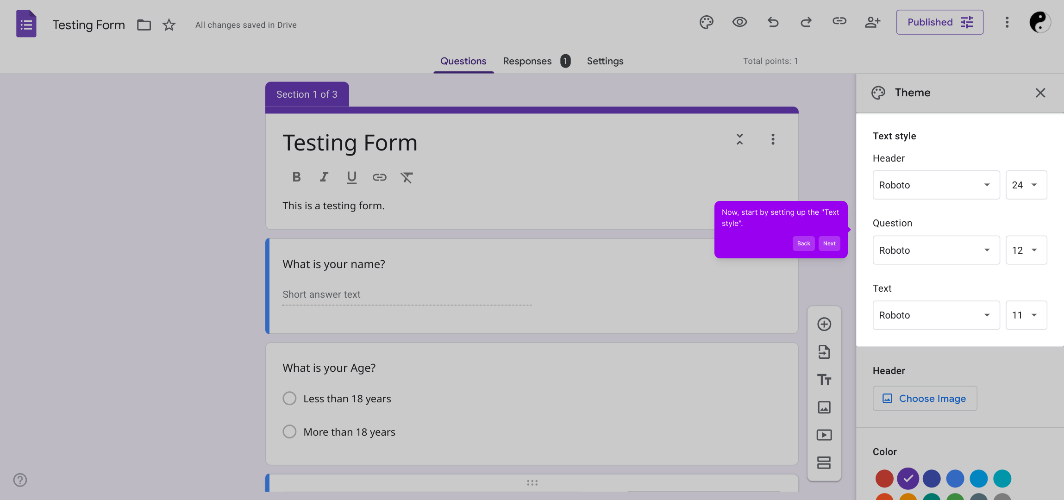Open the customize theme palette icon

click(706, 22)
